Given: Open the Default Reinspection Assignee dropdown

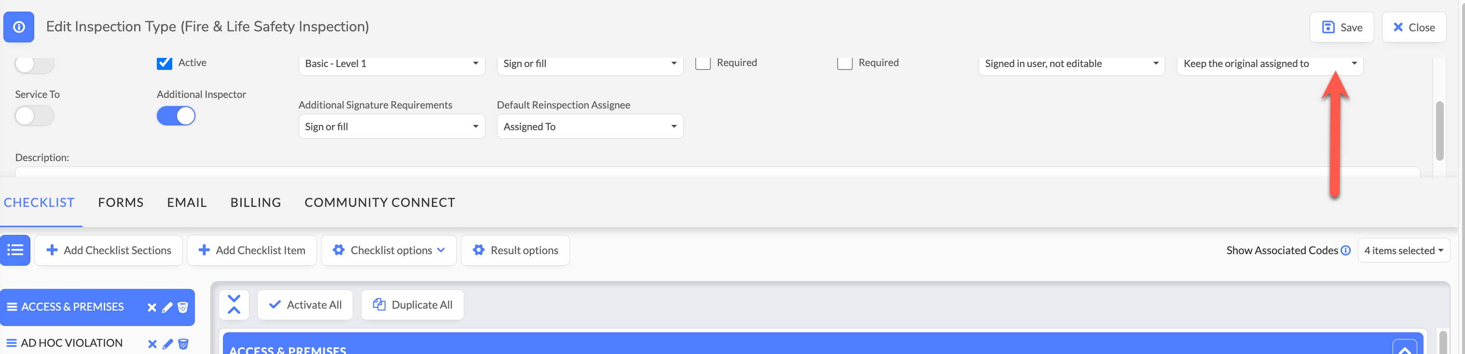Looking at the screenshot, I should [x=590, y=127].
